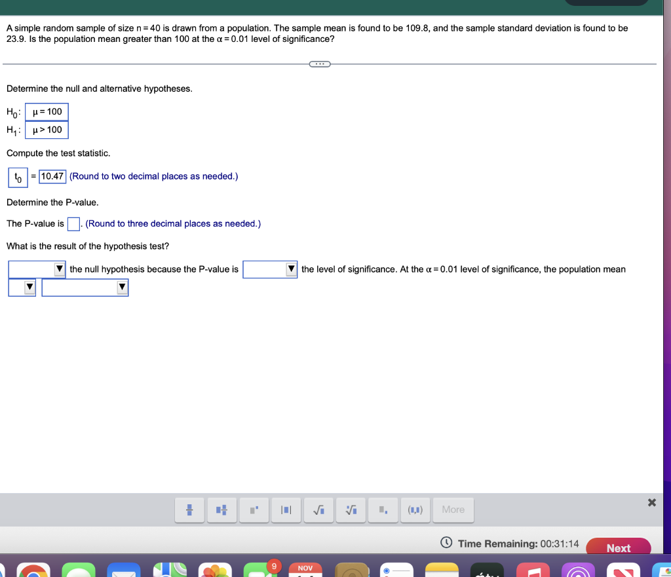
Task: Insert a square root symbol
Action: click(318, 510)
